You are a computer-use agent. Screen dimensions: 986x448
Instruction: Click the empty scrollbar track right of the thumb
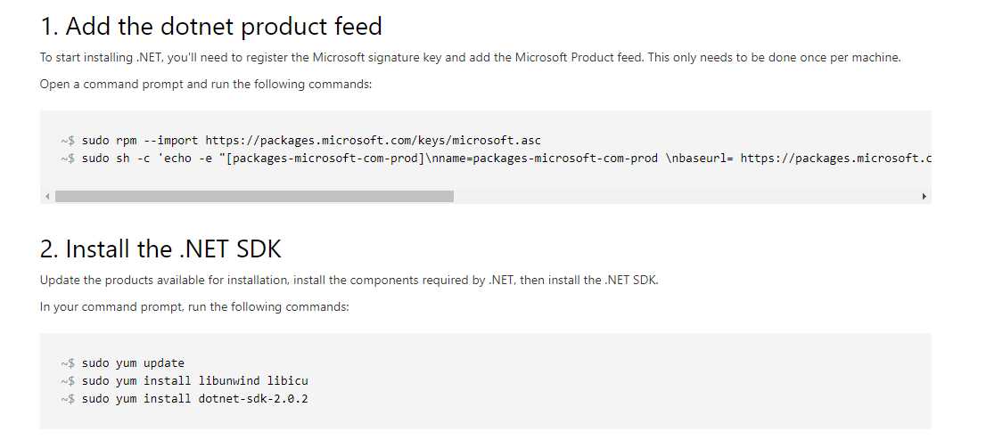(686, 197)
